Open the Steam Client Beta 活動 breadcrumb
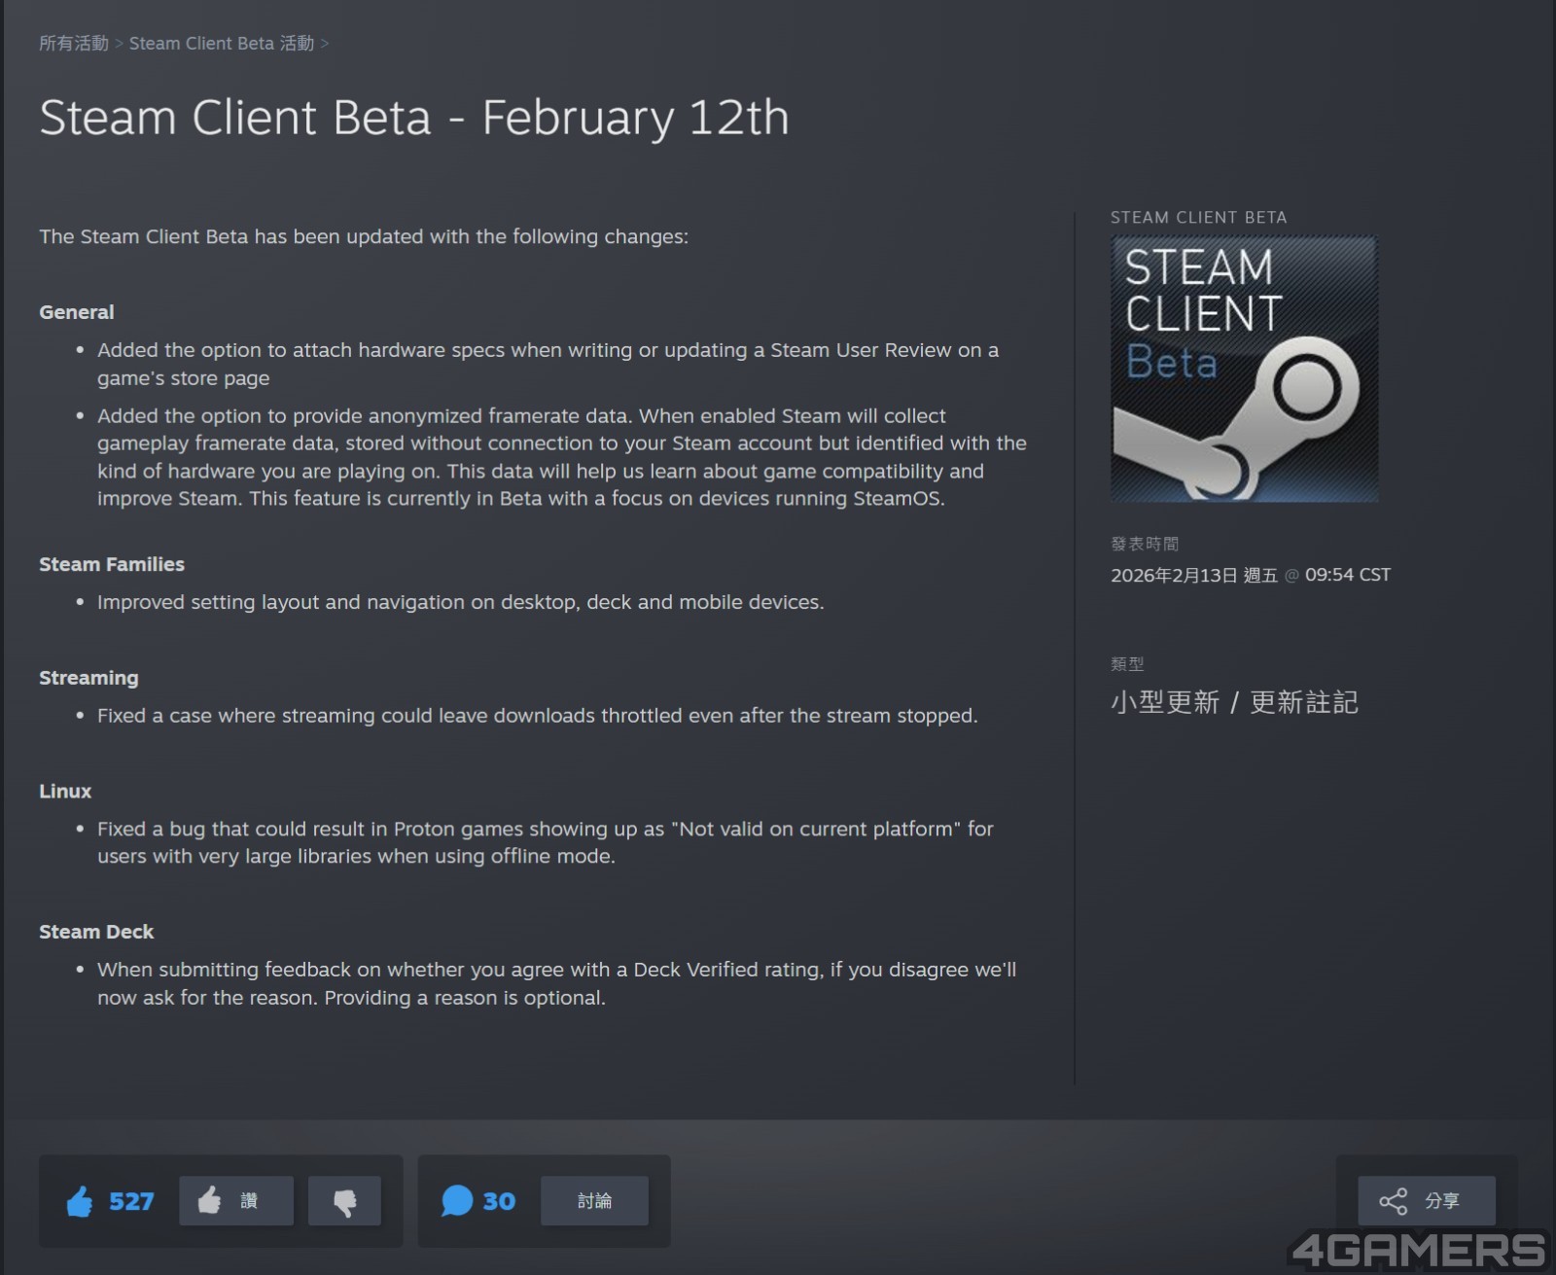This screenshot has height=1275, width=1556. tap(222, 43)
